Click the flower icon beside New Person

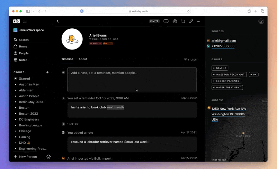[x=48, y=157]
